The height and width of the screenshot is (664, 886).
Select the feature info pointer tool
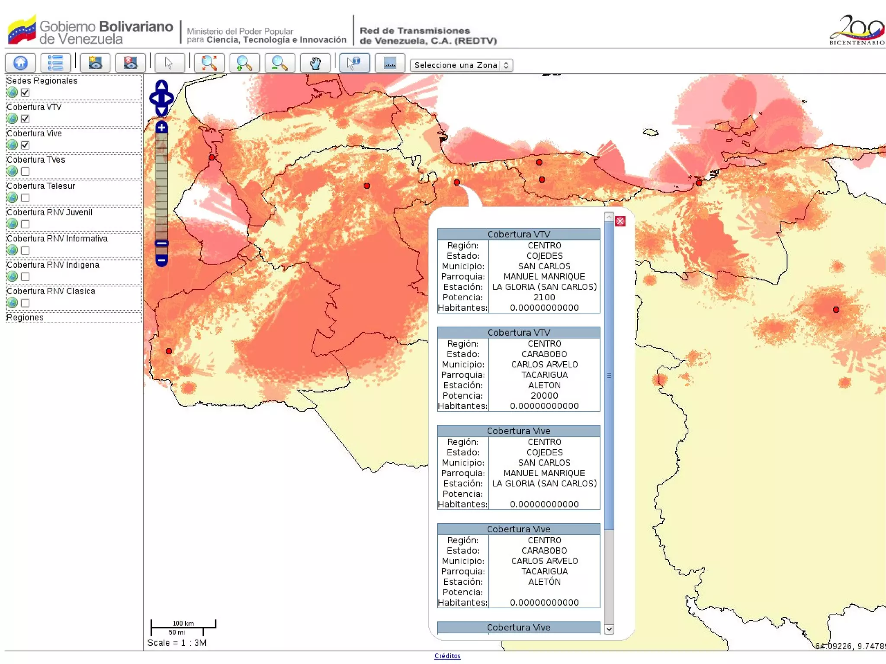(354, 63)
